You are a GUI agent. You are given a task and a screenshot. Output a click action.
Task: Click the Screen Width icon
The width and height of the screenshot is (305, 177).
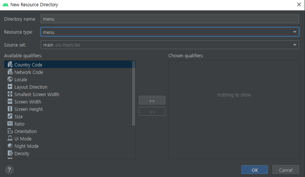click(10, 101)
